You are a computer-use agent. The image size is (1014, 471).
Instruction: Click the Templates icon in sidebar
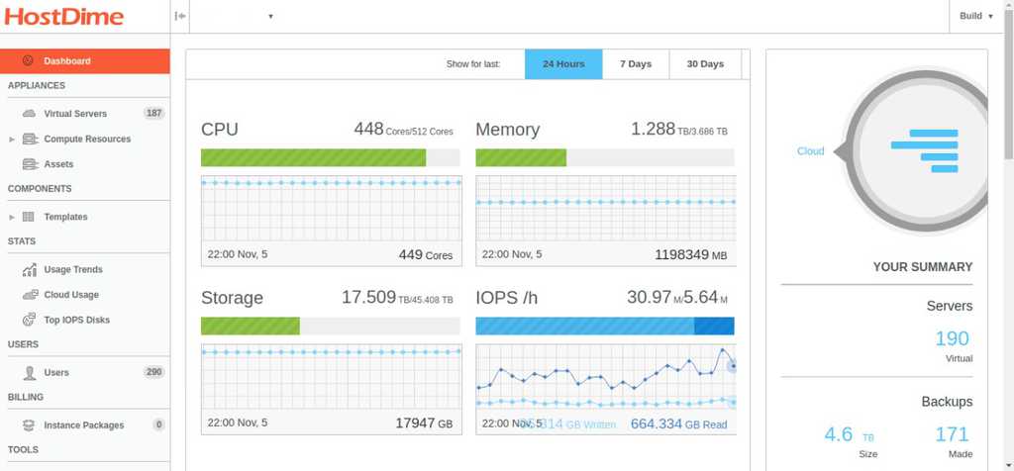click(28, 217)
